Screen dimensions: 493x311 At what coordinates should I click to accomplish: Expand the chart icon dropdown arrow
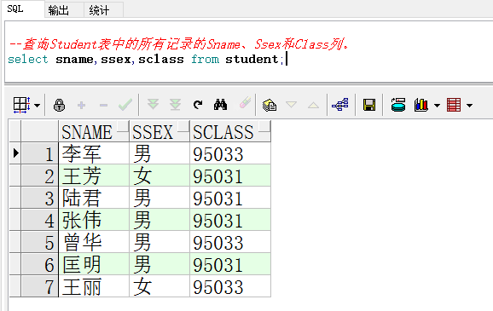[437, 106]
